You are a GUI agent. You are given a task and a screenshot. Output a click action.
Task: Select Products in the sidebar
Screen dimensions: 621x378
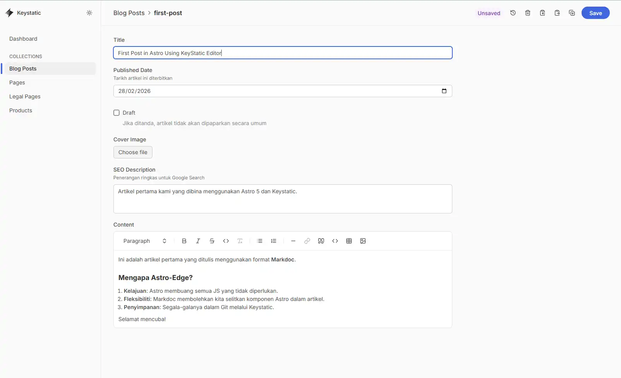[x=21, y=110]
